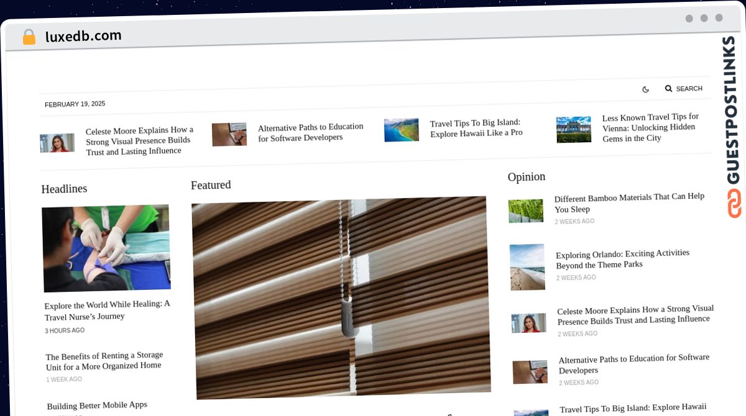The image size is (746, 416).
Task: Open the laptop thumbnail in the Opinion list
Action: pos(530,372)
